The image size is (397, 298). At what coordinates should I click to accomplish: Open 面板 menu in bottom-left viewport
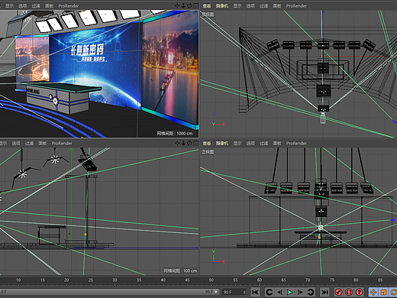tap(43, 143)
